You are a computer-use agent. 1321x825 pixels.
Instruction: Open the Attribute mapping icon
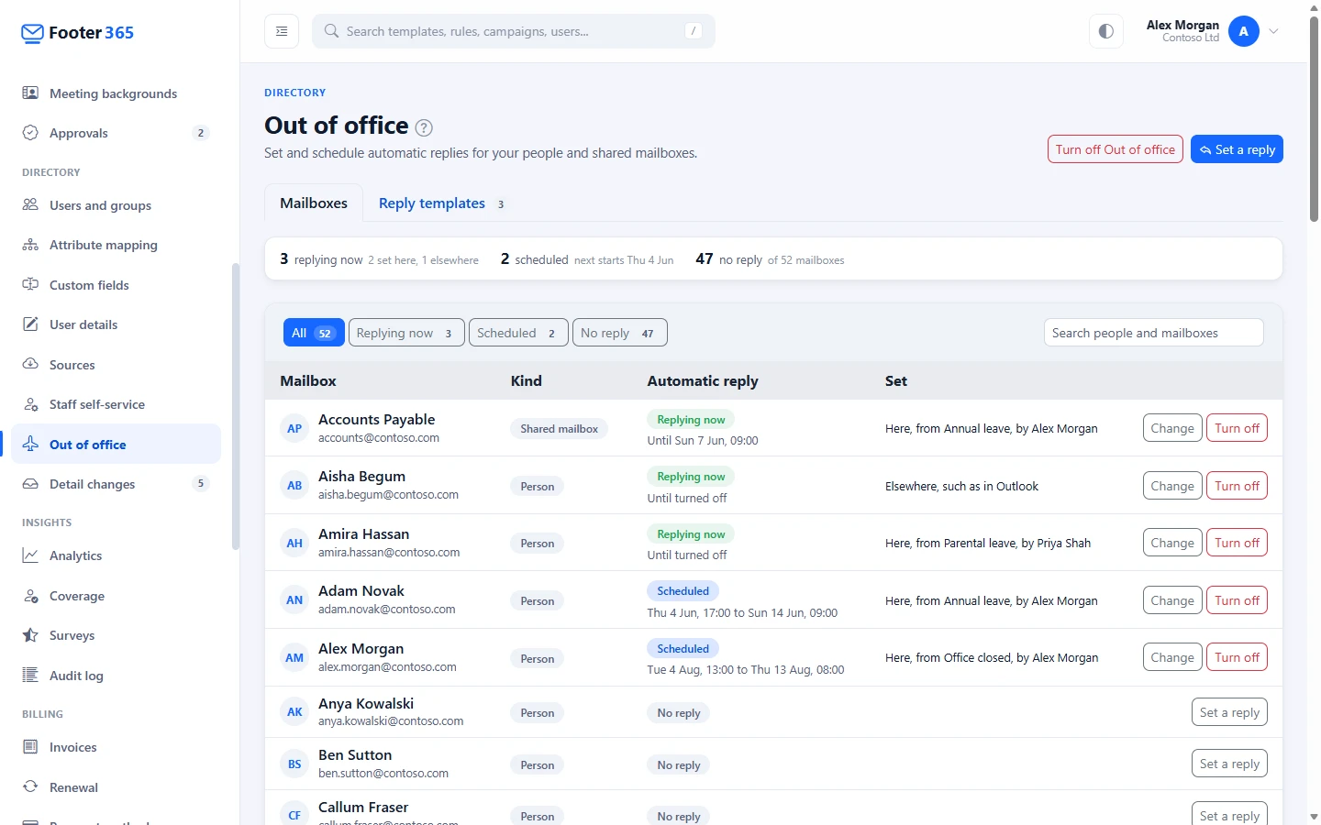[x=30, y=245]
